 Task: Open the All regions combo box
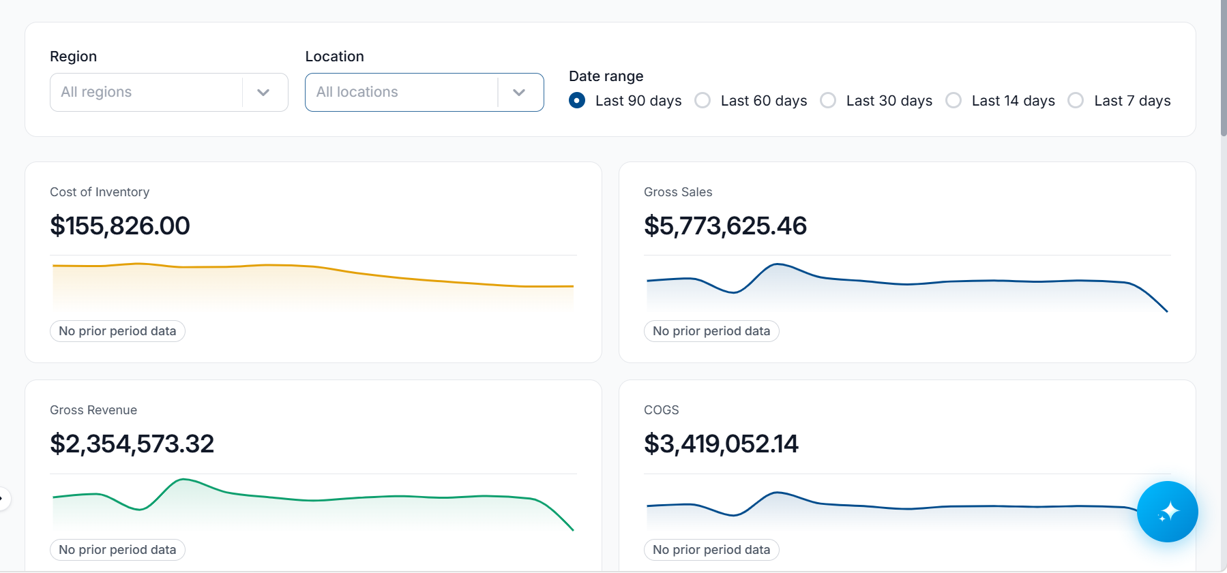169,93
